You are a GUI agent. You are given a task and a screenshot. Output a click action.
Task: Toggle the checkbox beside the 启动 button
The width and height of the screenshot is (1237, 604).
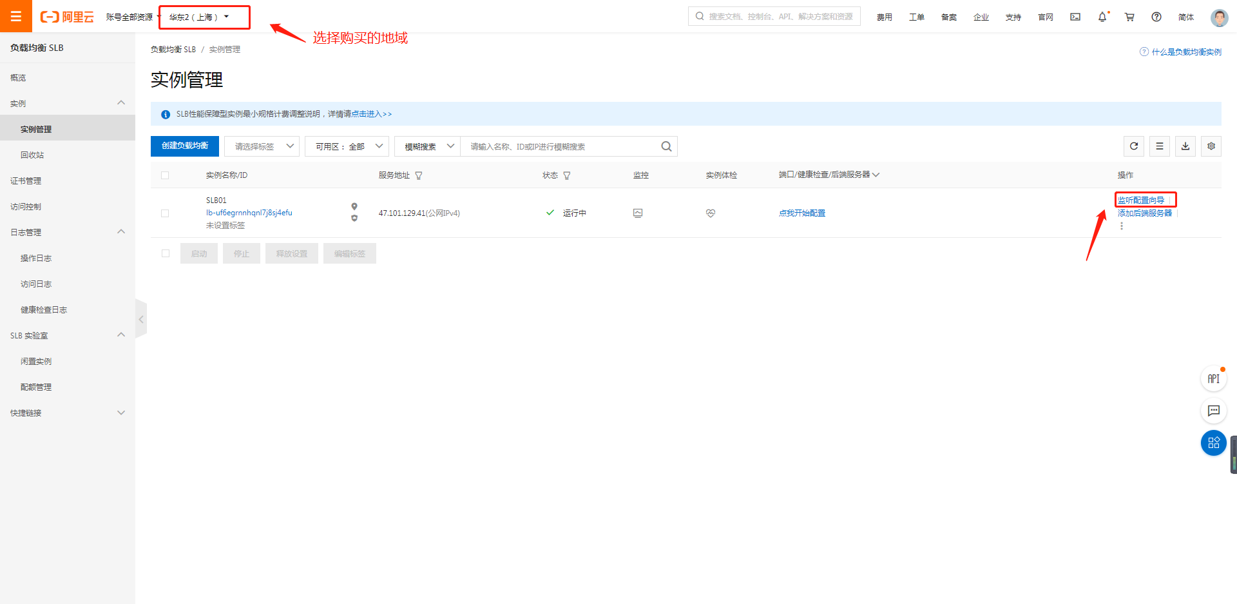tap(166, 253)
